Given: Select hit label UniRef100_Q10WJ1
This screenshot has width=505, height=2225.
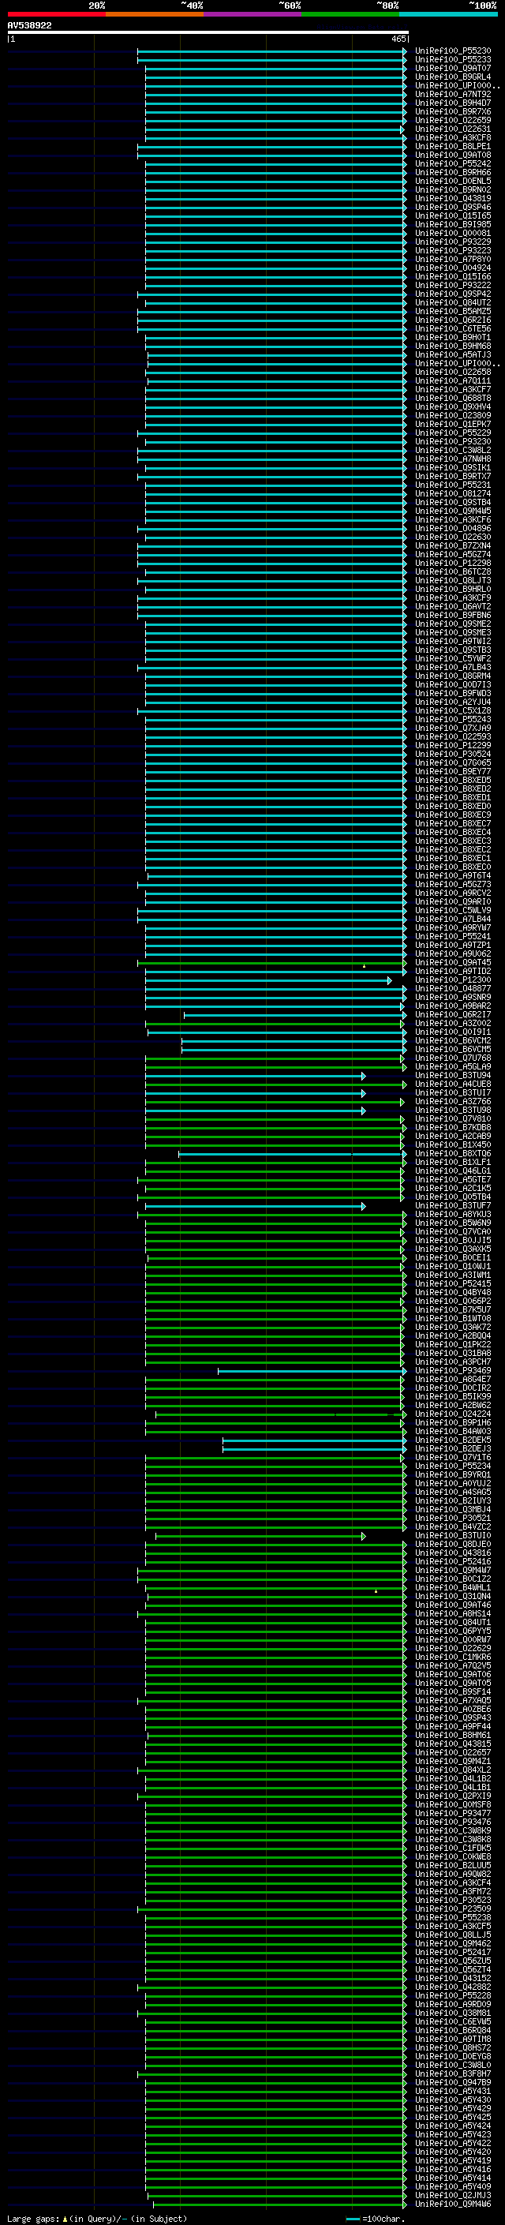Looking at the screenshot, I should tap(452, 1267).
